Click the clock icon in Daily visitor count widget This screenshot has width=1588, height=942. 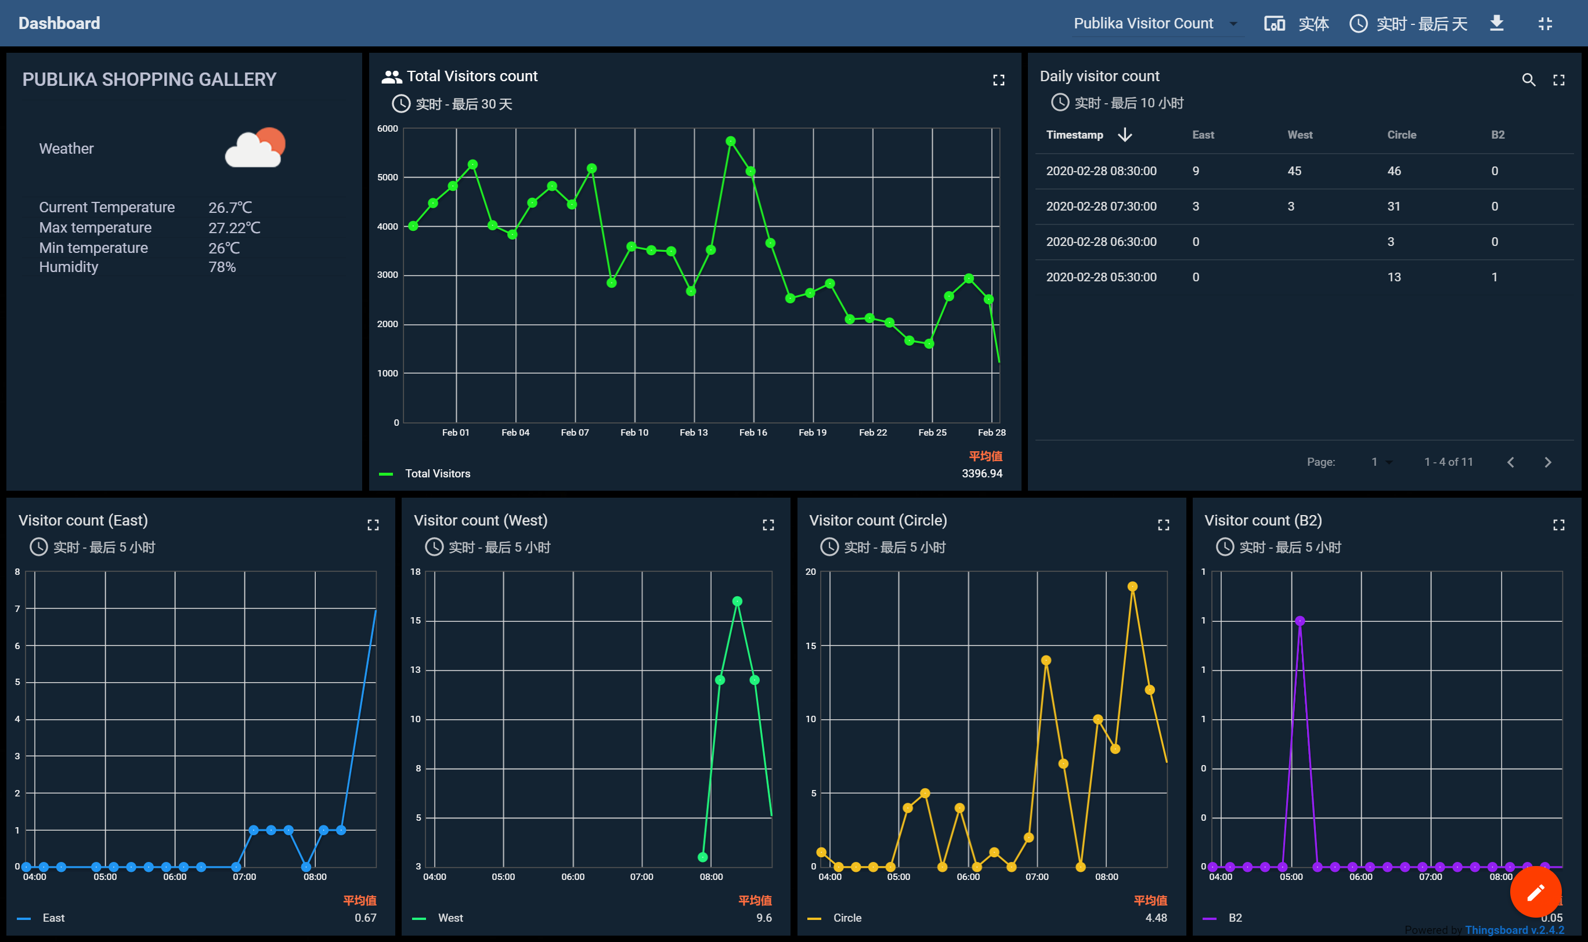(1060, 102)
